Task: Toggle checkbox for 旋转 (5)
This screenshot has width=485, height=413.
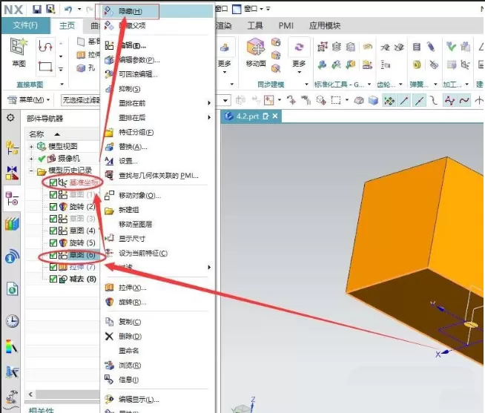Action: tap(53, 243)
